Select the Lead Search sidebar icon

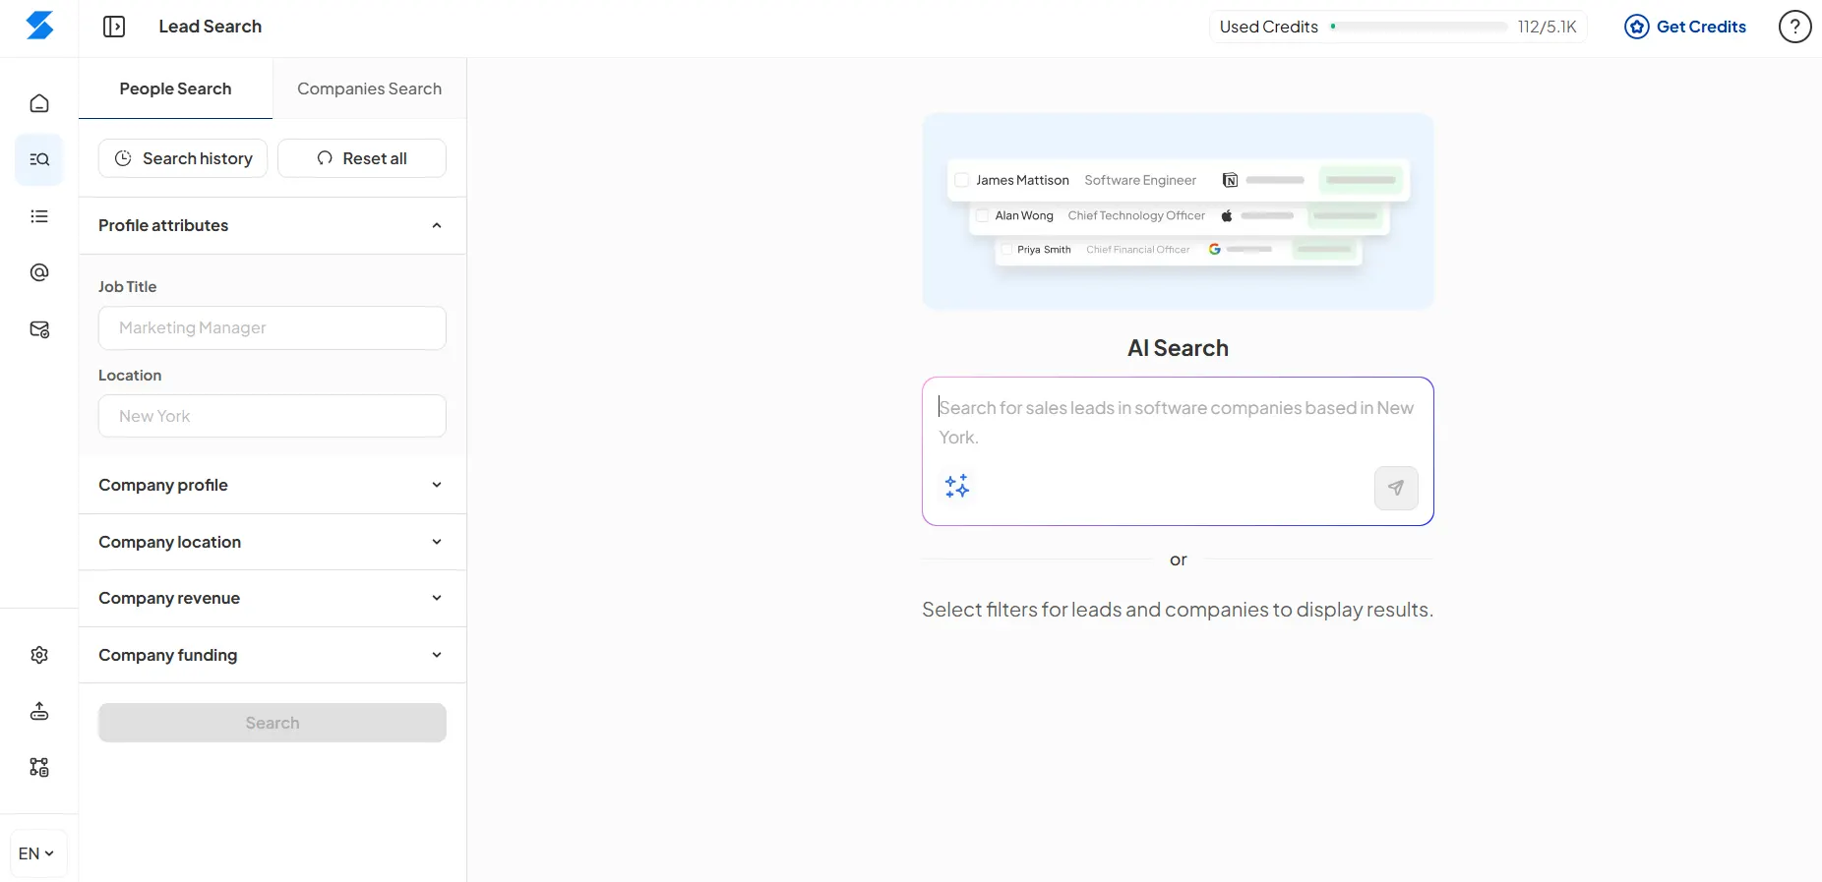click(x=39, y=159)
